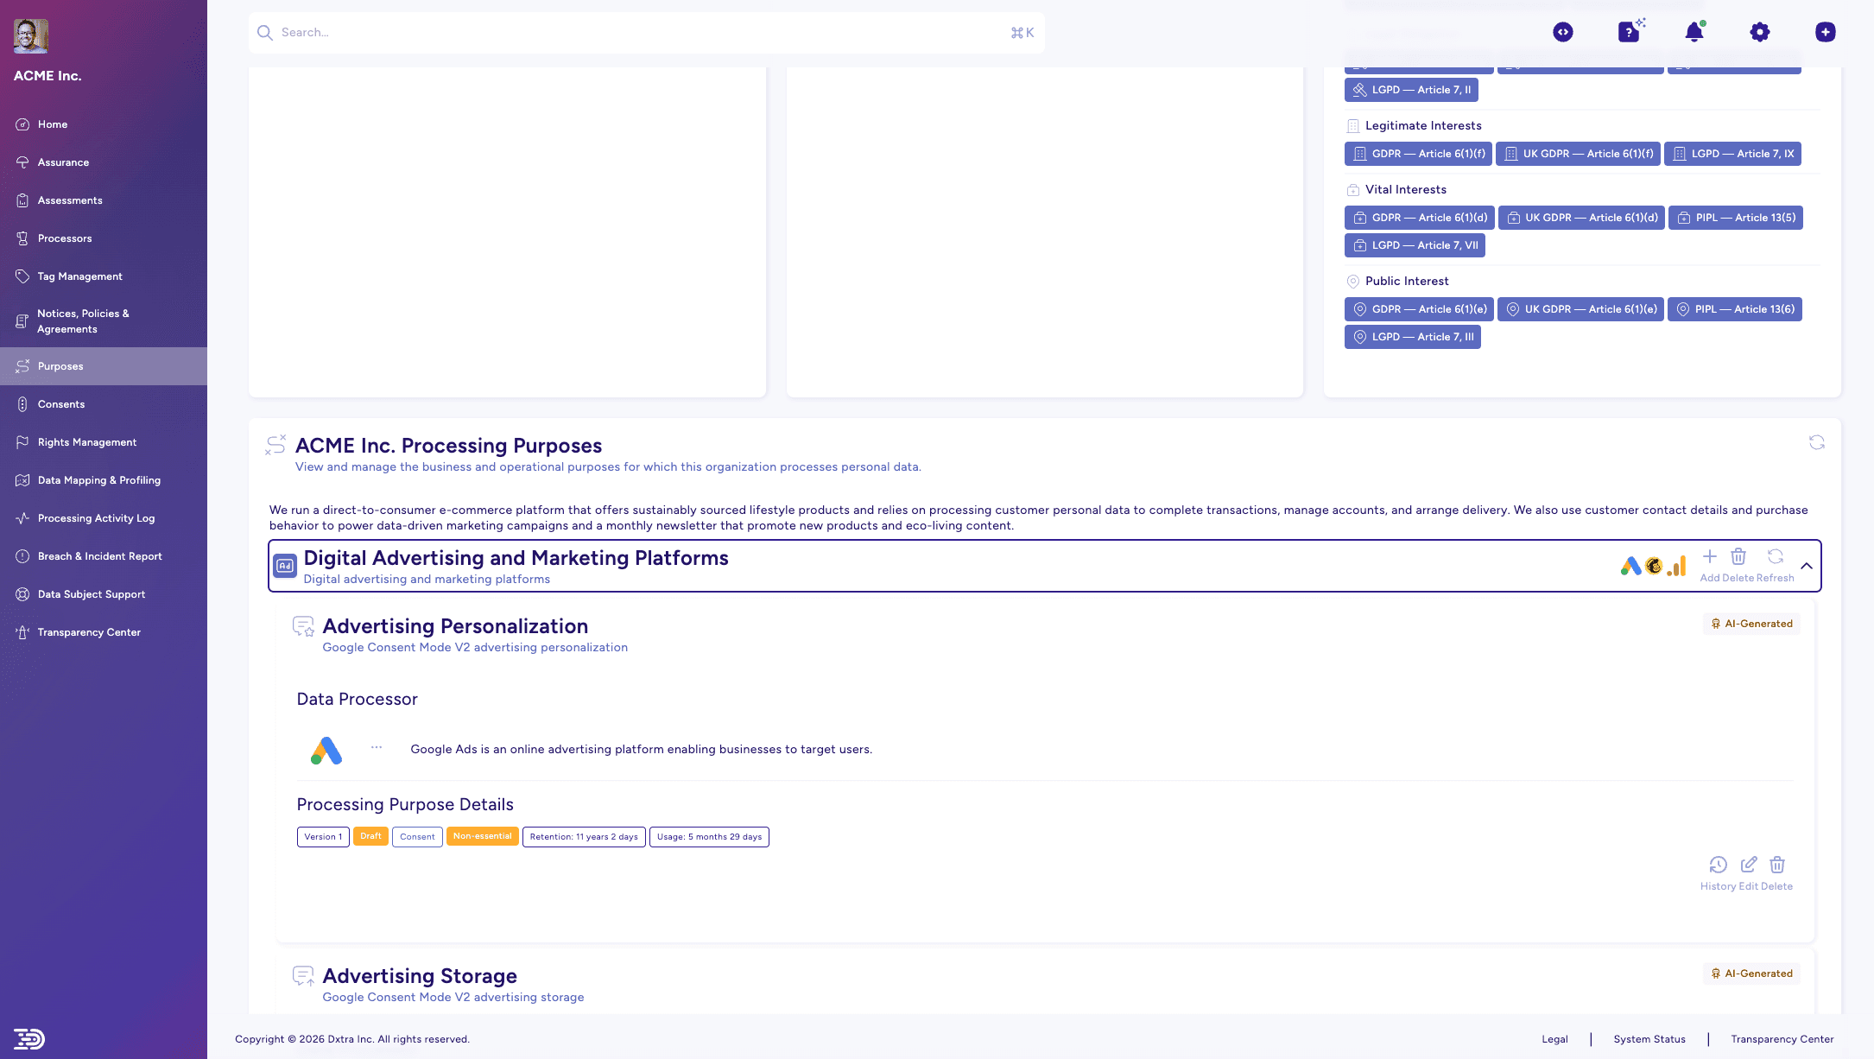This screenshot has width=1874, height=1059.
Task: Open the settings gear icon
Action: [1759, 33]
